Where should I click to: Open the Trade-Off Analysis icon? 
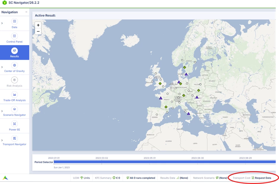click(15, 95)
